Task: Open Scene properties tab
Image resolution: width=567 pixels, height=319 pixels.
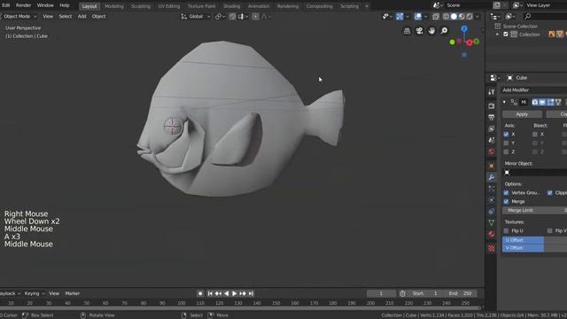Action: point(492,140)
